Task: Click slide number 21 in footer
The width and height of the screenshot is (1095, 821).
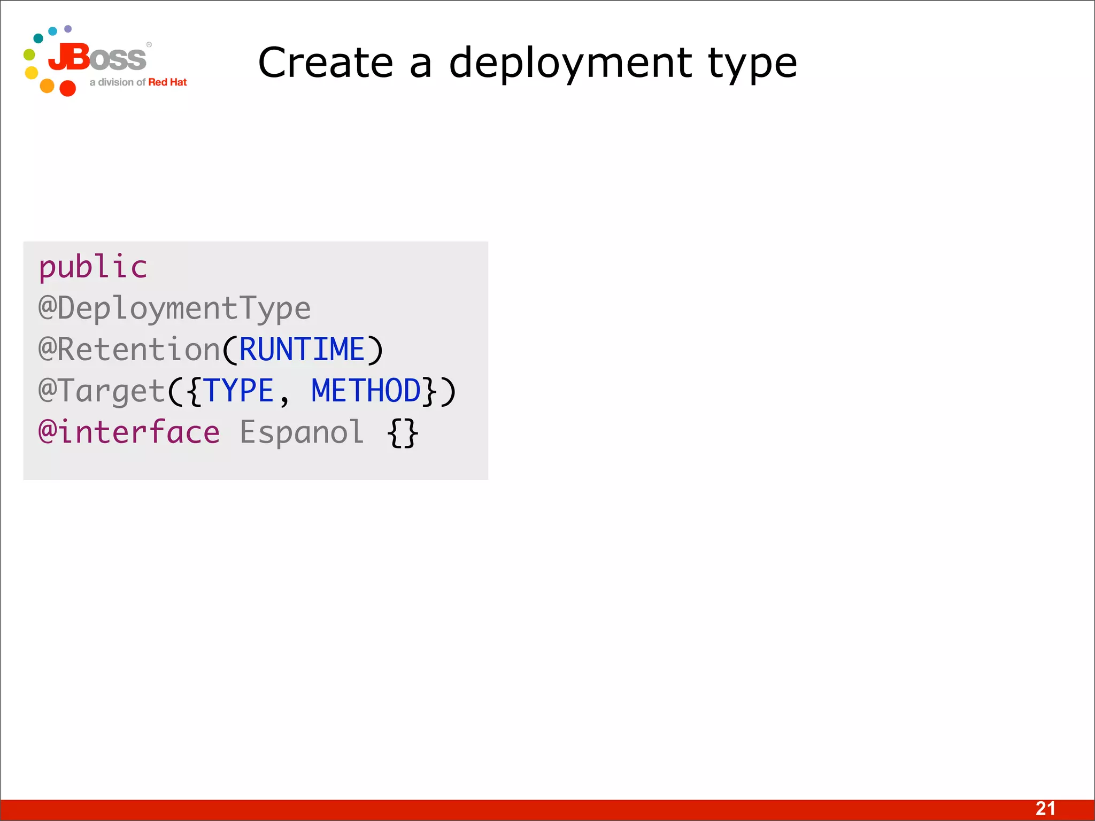Action: click(x=1045, y=809)
